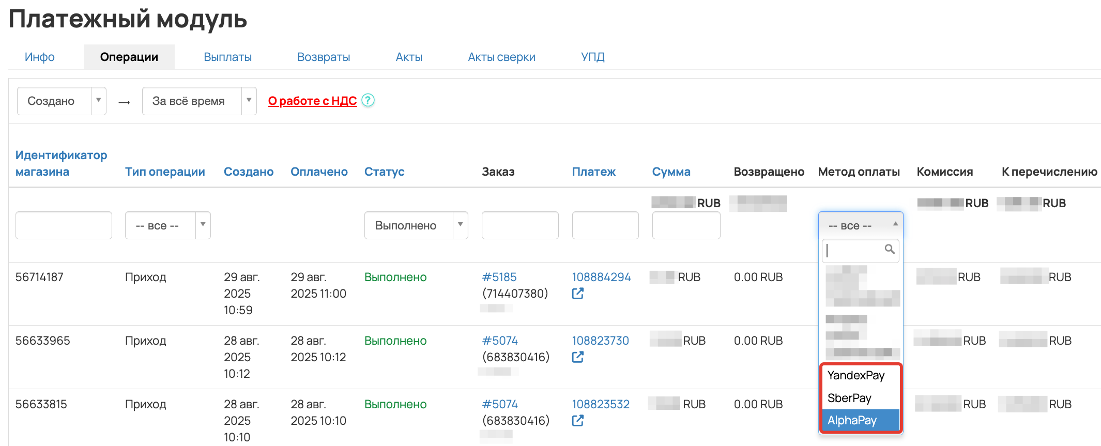The height and width of the screenshot is (446, 1101).
Task: Go to the Возвраты tab
Action: tap(324, 57)
